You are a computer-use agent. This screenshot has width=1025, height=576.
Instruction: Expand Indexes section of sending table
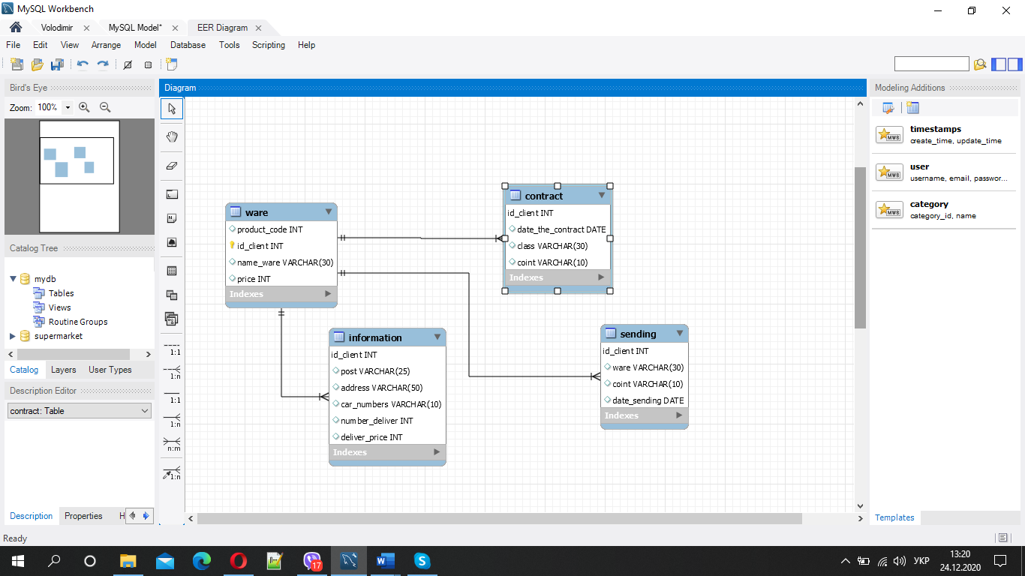[679, 415]
